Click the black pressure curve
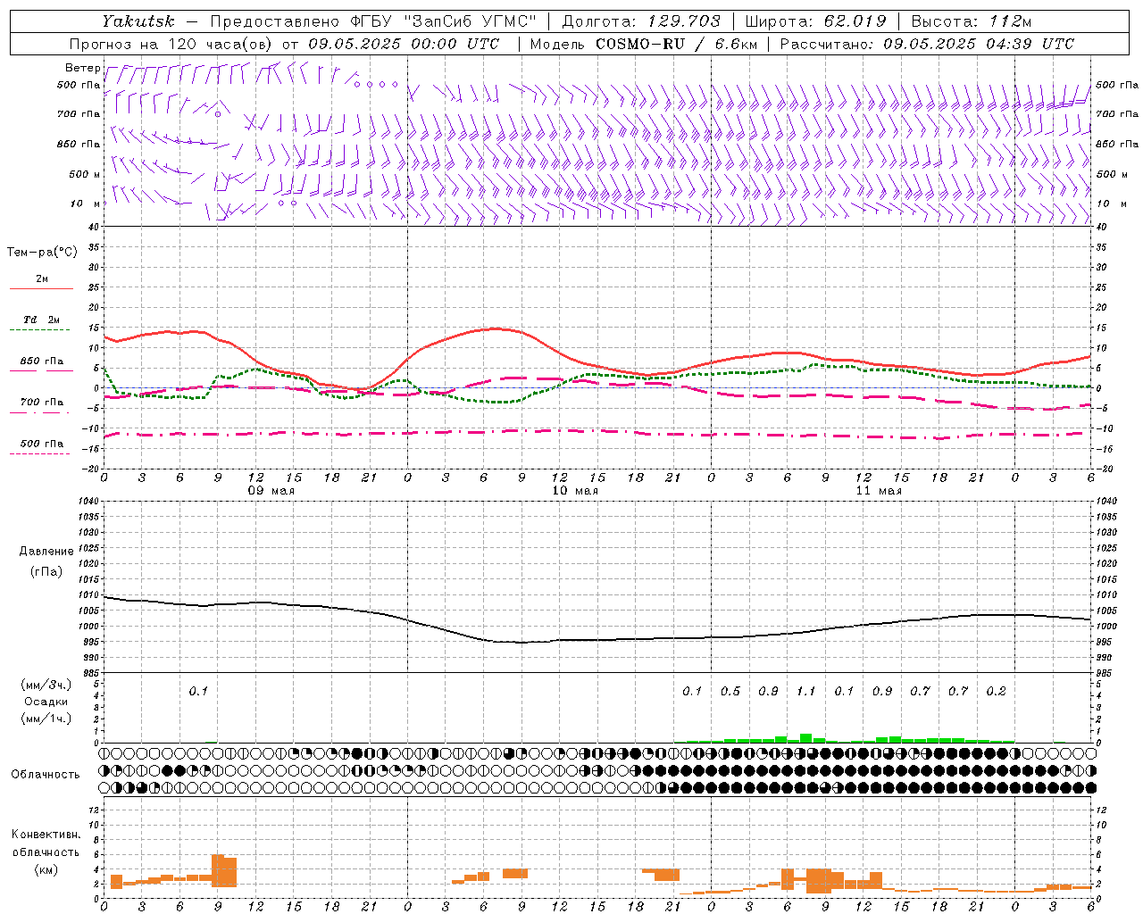The image size is (1143, 914). pos(598,639)
